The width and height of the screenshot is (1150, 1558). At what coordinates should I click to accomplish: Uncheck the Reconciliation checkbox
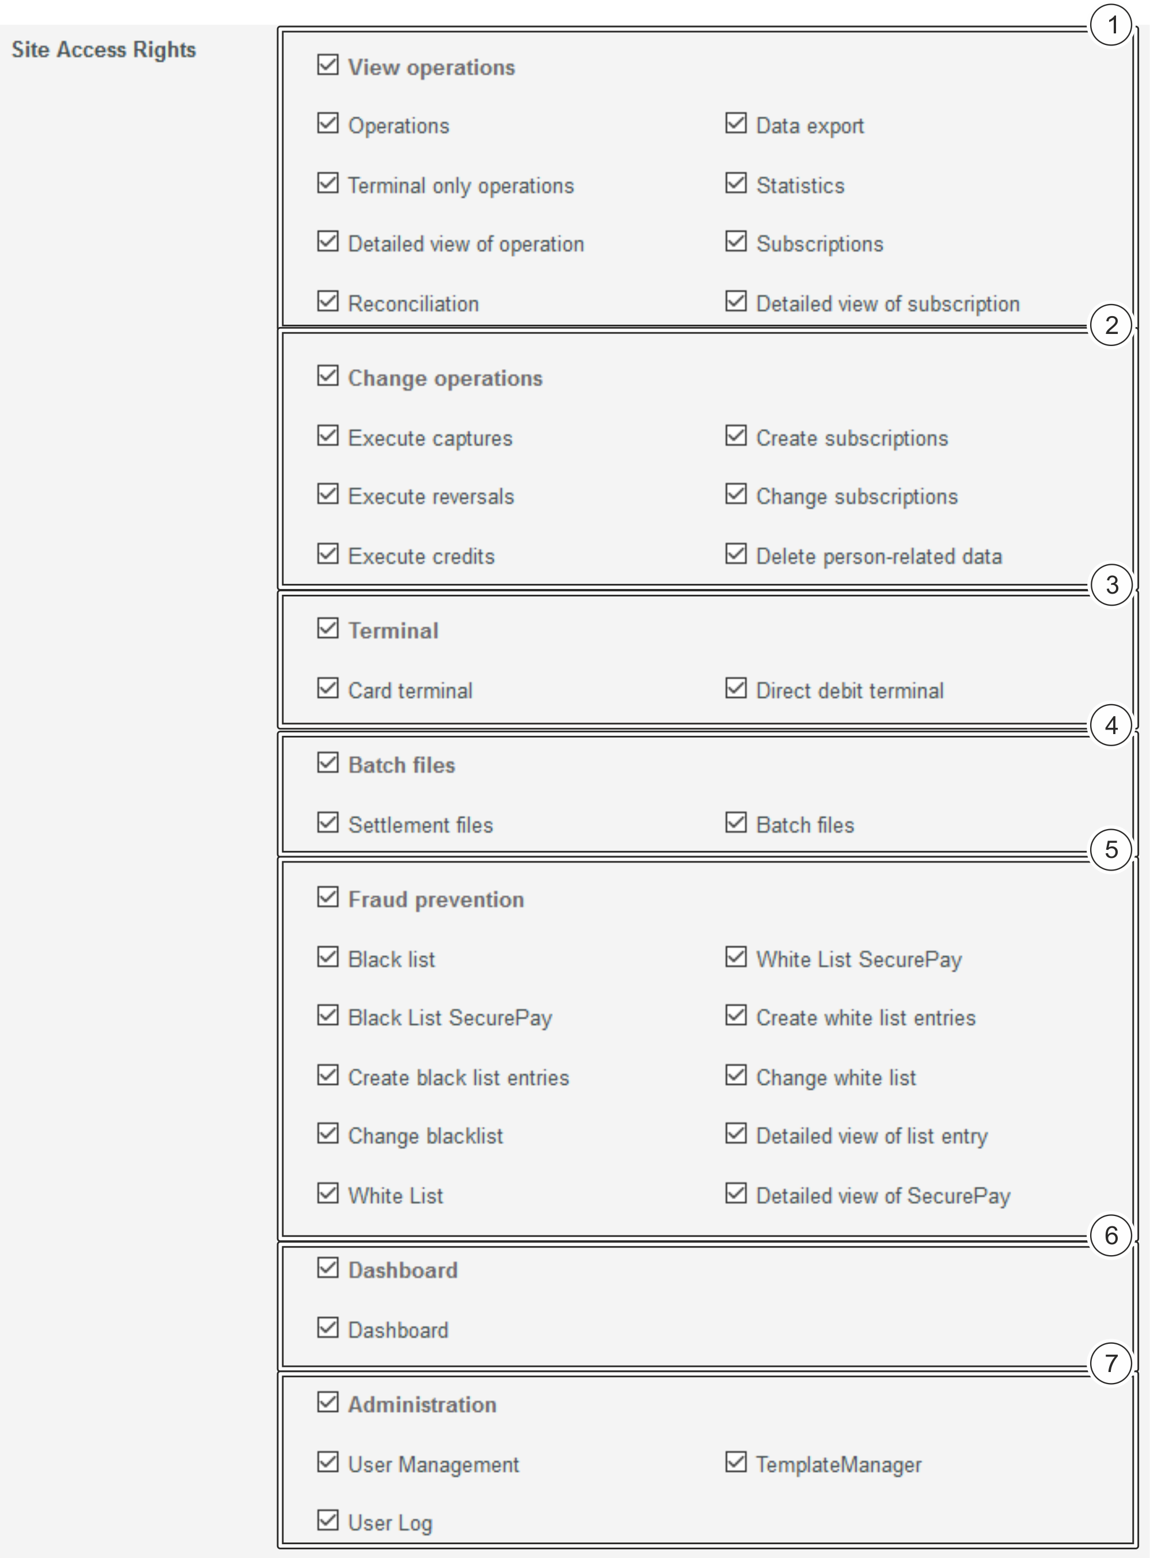327,302
